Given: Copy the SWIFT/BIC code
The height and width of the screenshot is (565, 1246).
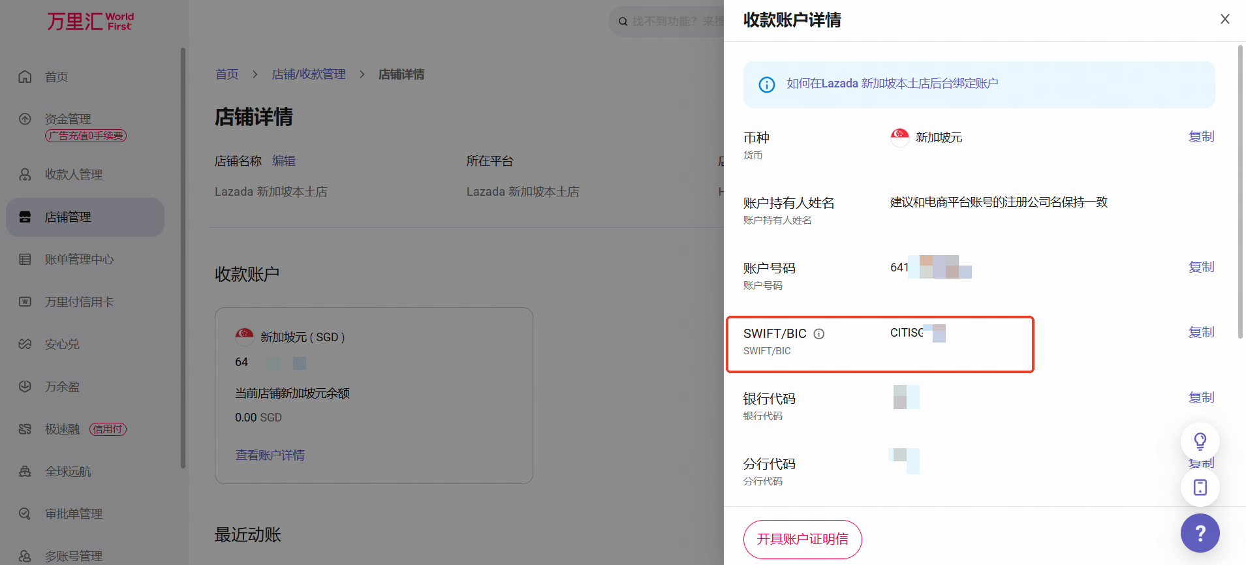Looking at the screenshot, I should pos(1201,332).
